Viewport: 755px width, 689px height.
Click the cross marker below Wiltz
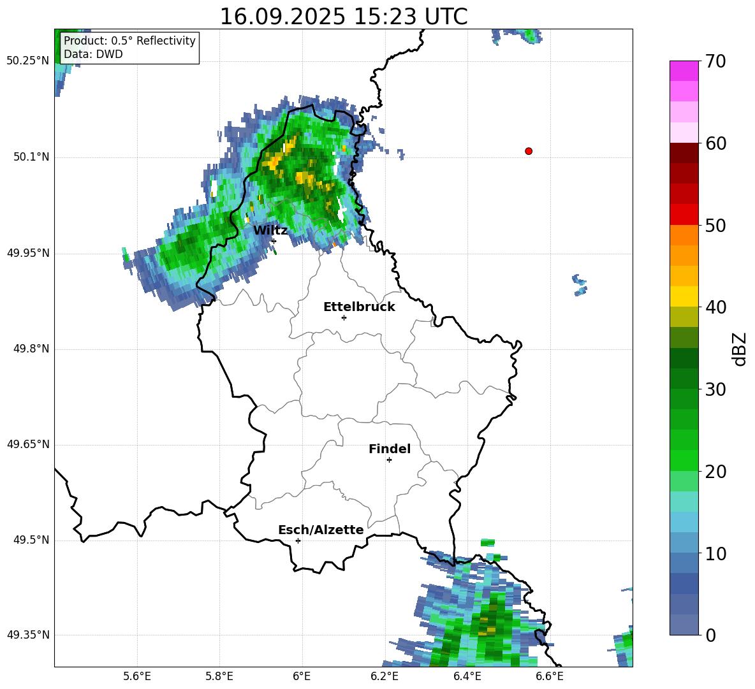click(x=274, y=241)
